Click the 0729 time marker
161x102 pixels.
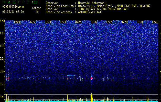pos(140,22)
